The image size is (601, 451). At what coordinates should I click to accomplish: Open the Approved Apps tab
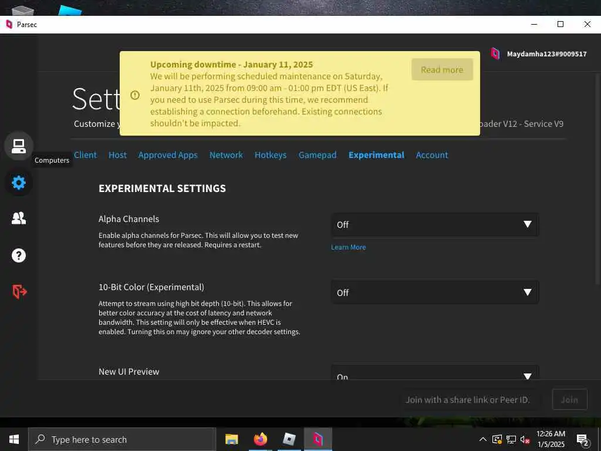pos(168,155)
